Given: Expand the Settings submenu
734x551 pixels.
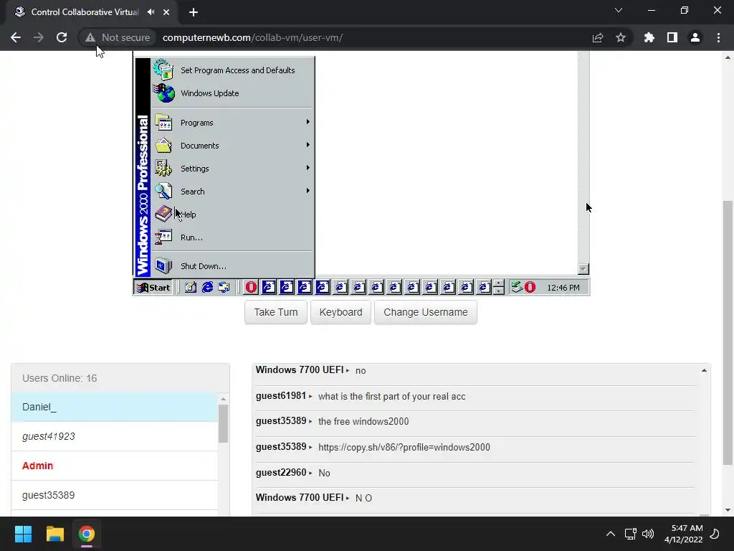Looking at the screenshot, I should [x=233, y=169].
